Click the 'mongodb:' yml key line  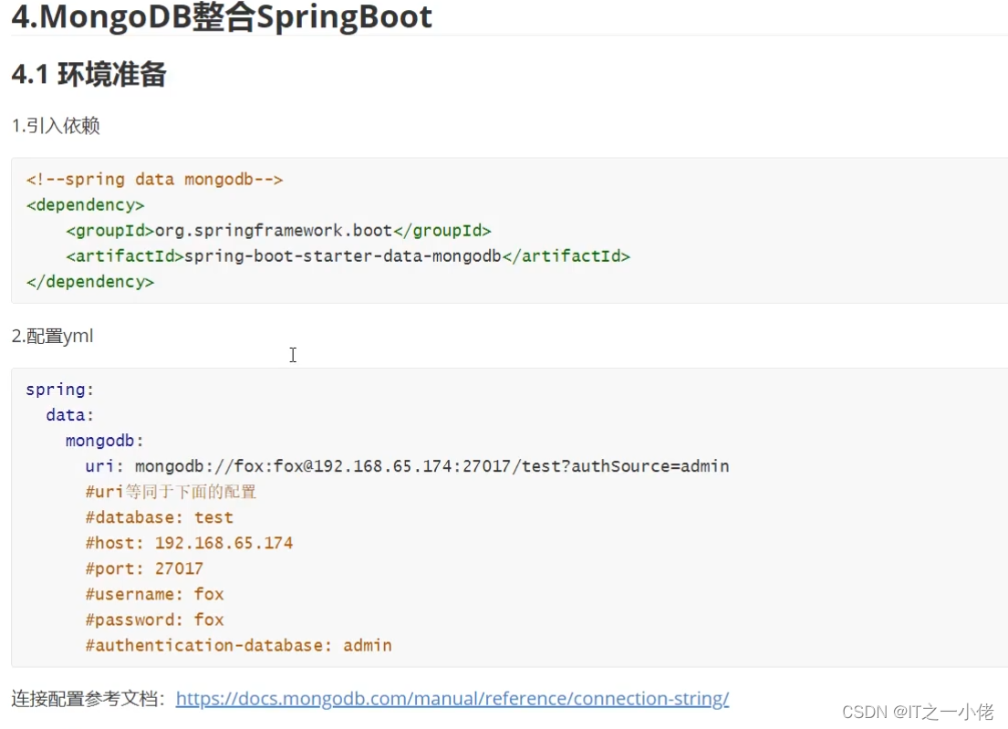[x=104, y=441]
